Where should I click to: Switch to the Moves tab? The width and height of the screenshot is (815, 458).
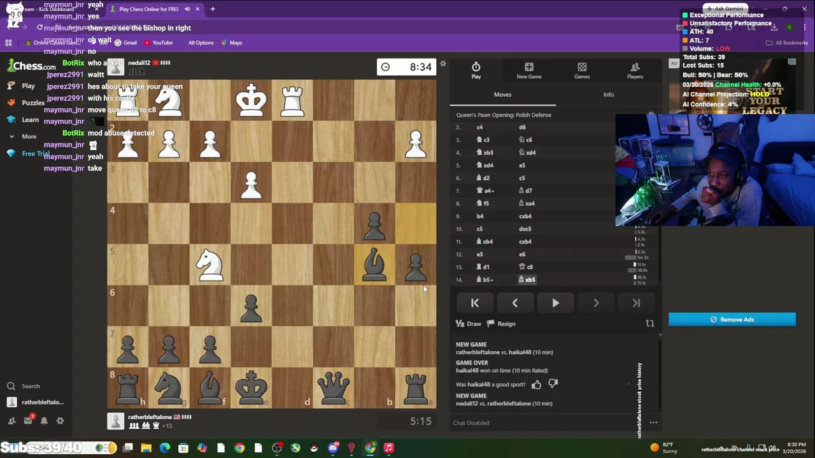tap(502, 94)
